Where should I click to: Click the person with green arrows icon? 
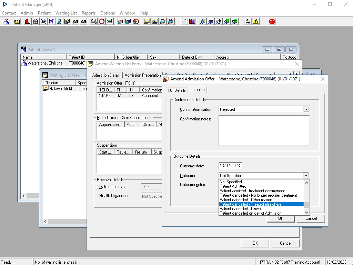(x=234, y=22)
